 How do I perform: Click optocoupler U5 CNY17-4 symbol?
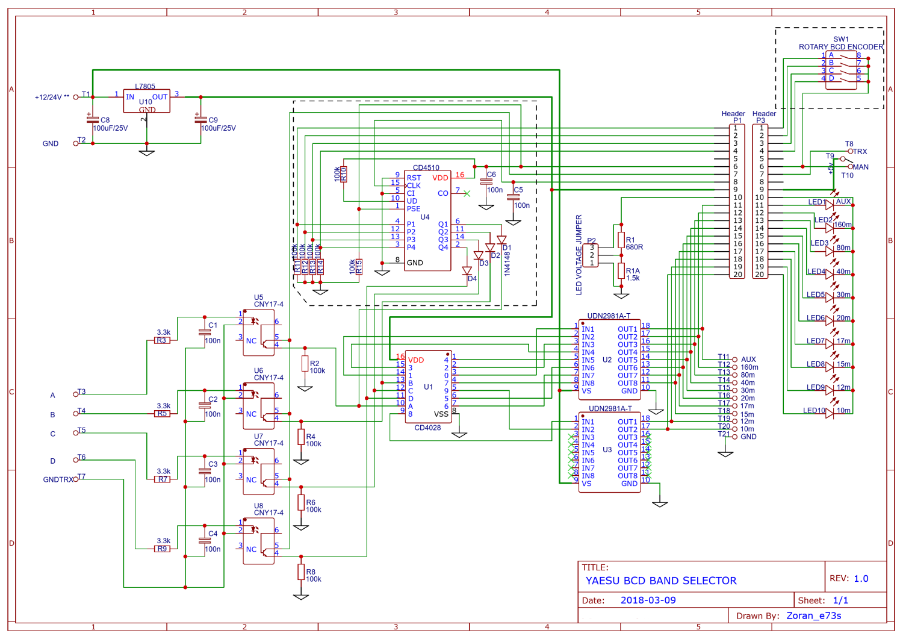click(259, 333)
